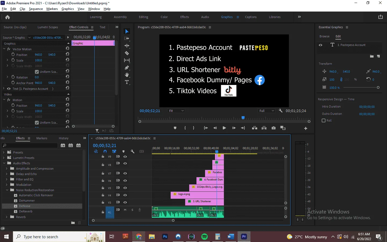Hide track V3 with its eye toggle
This screenshot has width=387, height=242.
coord(125,202)
